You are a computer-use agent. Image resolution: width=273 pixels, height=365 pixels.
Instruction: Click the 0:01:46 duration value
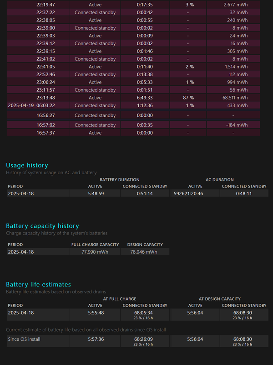tap(145, 51)
